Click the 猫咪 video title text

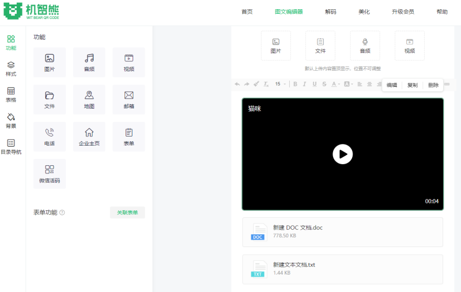point(255,109)
